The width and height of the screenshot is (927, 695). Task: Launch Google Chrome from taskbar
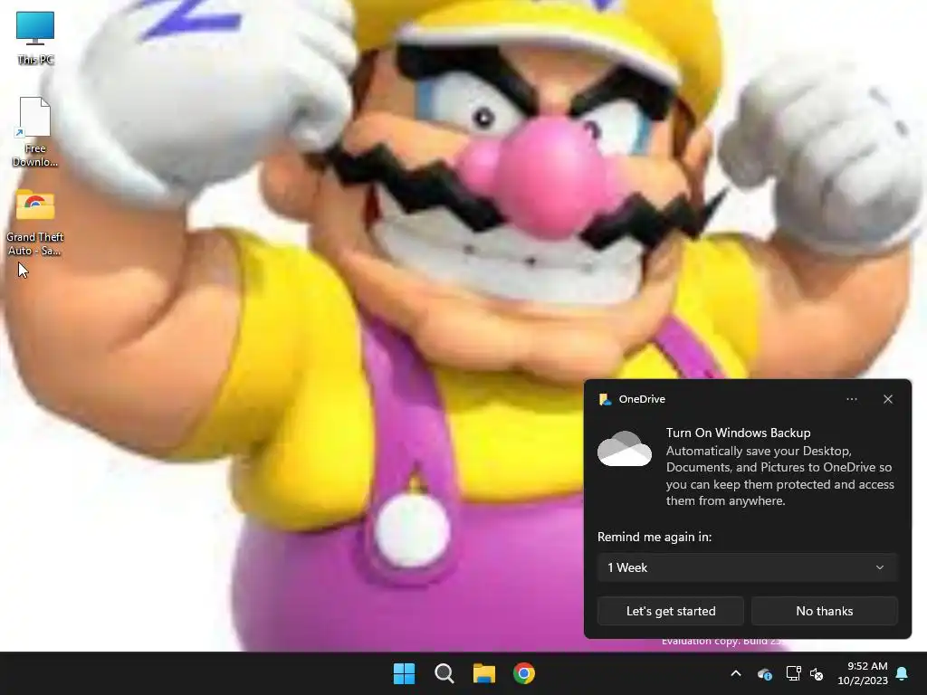point(524,673)
